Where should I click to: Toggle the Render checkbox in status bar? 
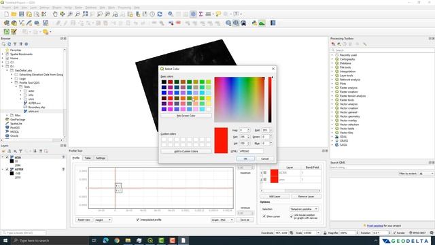[x=394, y=233]
